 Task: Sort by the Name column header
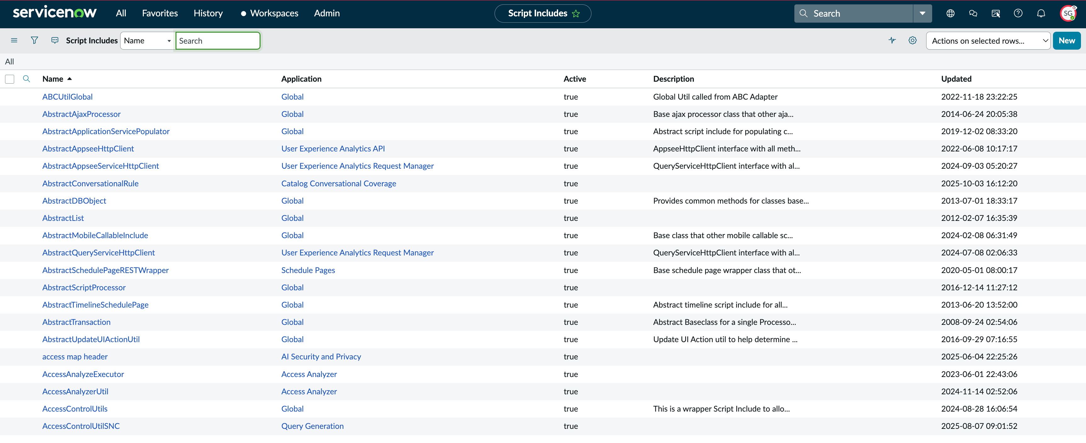tap(53, 79)
